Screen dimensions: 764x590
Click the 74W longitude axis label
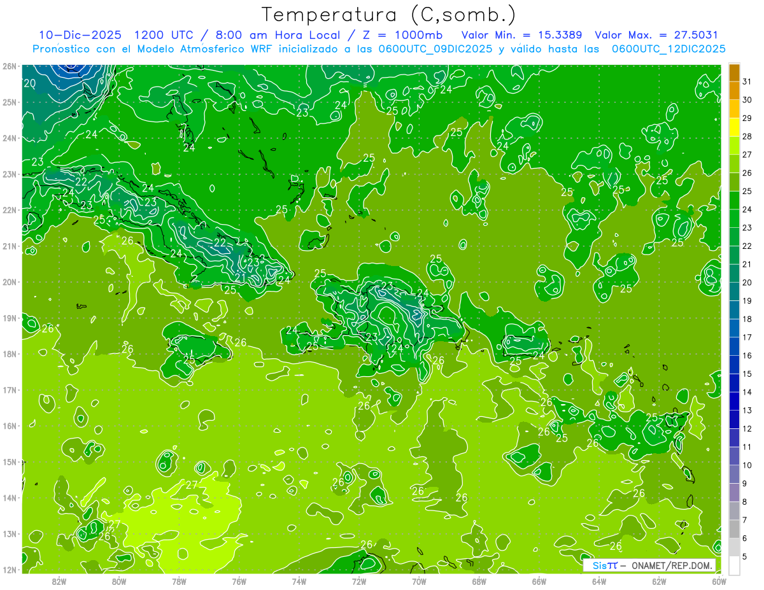pos(299,581)
